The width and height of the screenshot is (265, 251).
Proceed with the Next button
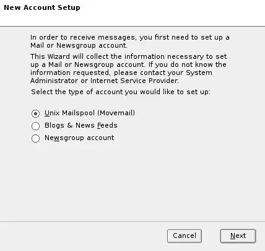[238, 236]
